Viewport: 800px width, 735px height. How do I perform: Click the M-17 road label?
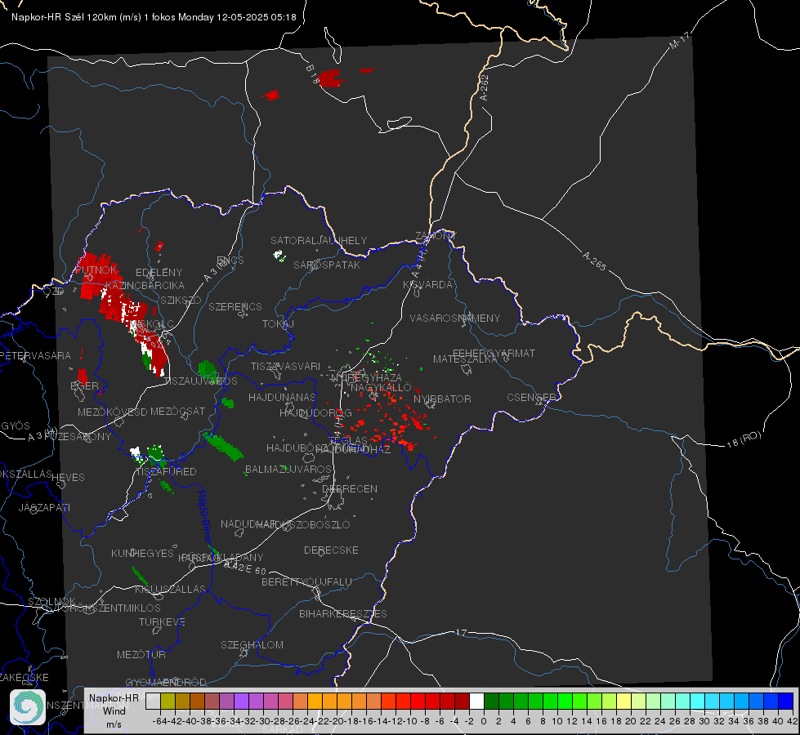click(x=680, y=40)
